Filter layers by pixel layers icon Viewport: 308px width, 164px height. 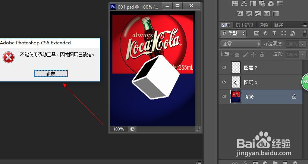[x=257, y=34]
